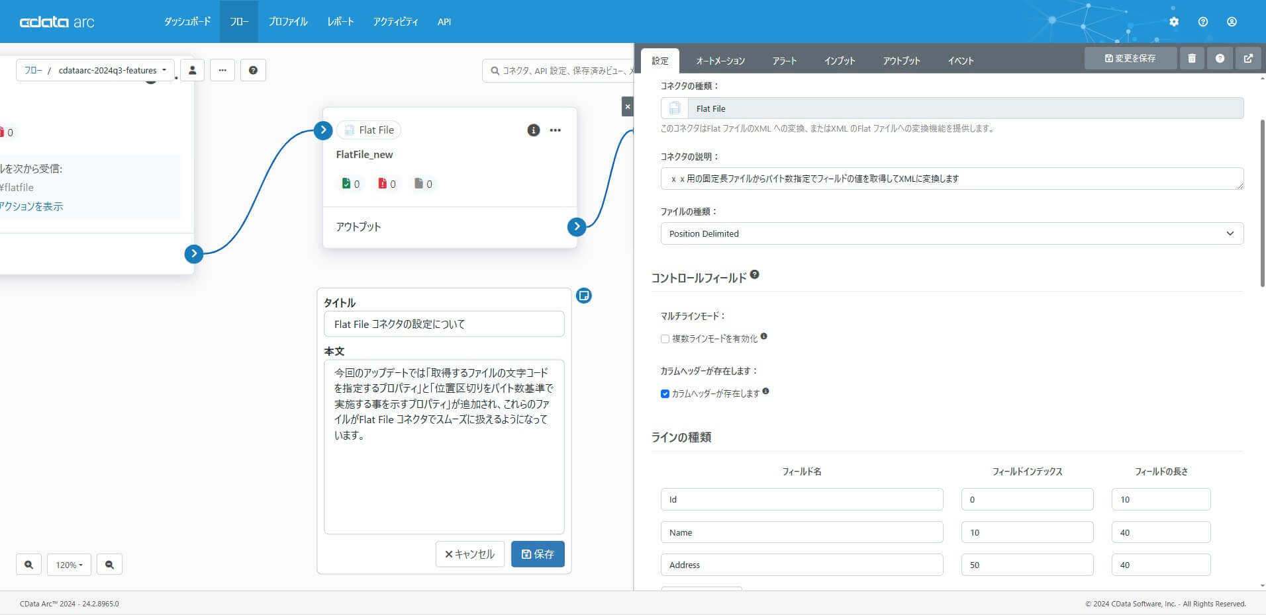Click the settings panel vertical scrollbar
The width and height of the screenshot is (1266, 615).
coord(1262,203)
